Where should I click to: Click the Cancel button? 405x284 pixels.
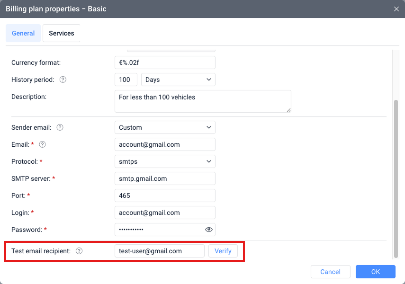(330, 272)
